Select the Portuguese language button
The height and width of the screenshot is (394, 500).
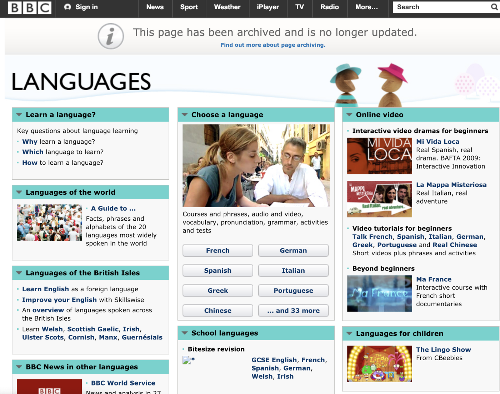tap(293, 291)
